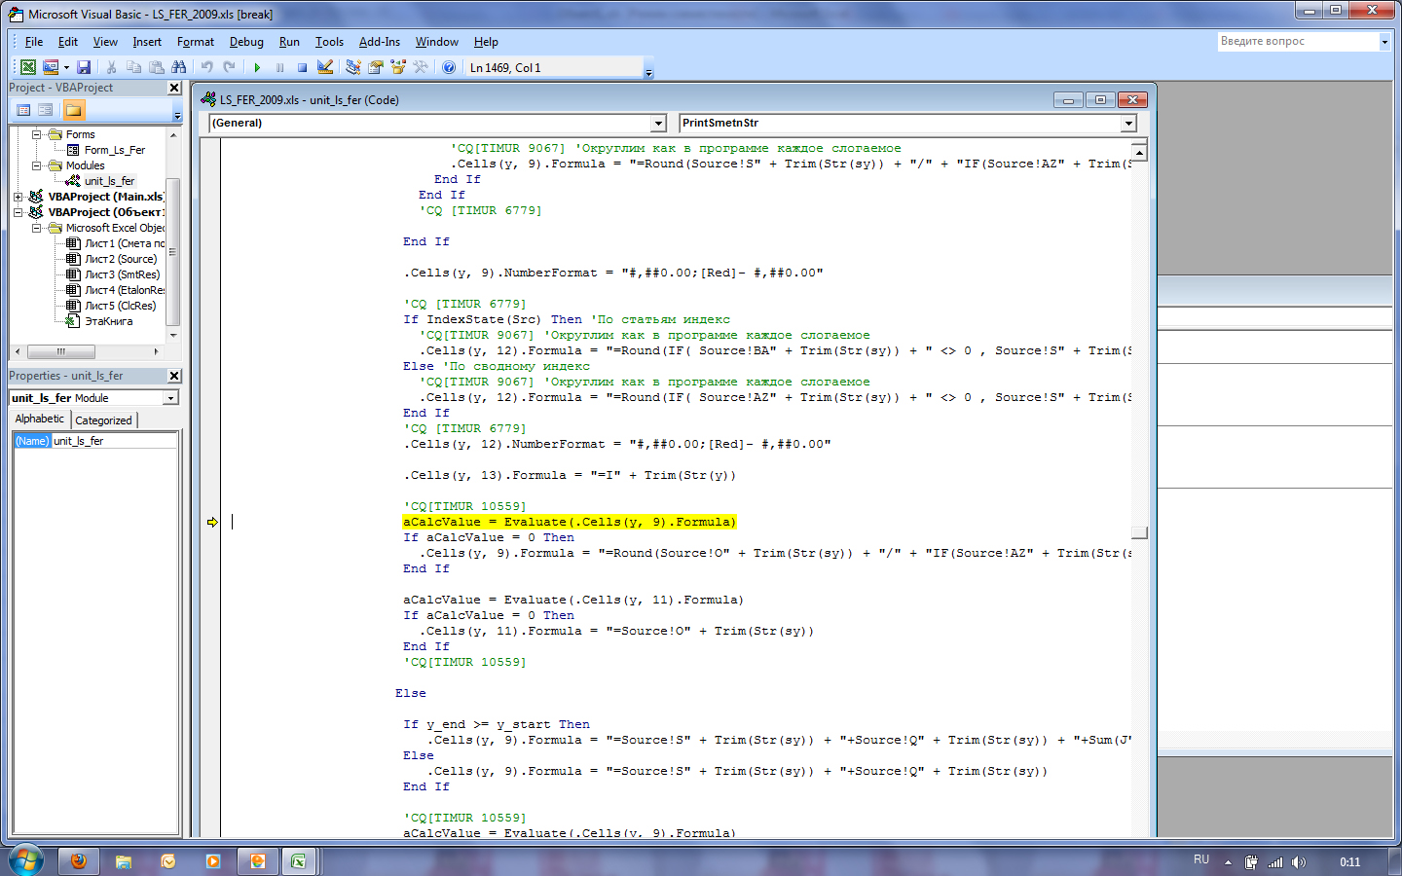Click the View Microsoft Excel toolbar icon

coord(28,67)
